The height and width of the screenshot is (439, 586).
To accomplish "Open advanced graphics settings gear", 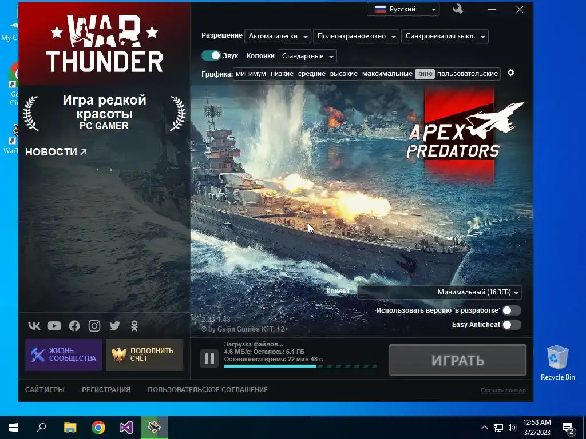I will pyautogui.click(x=510, y=73).
